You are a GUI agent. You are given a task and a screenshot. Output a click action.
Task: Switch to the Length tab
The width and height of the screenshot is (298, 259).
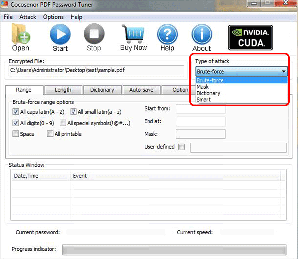pyautogui.click(x=63, y=90)
